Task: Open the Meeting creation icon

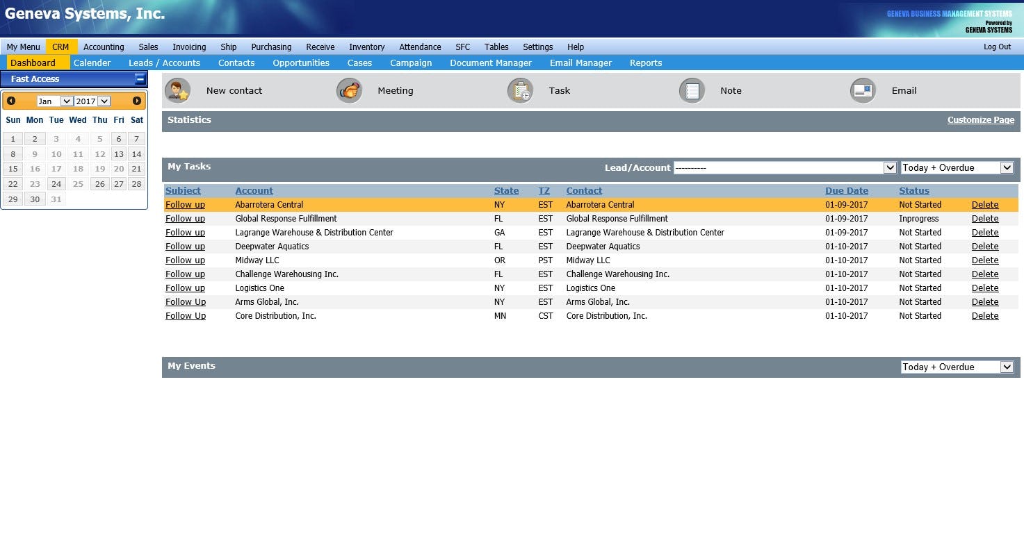Action: [349, 90]
